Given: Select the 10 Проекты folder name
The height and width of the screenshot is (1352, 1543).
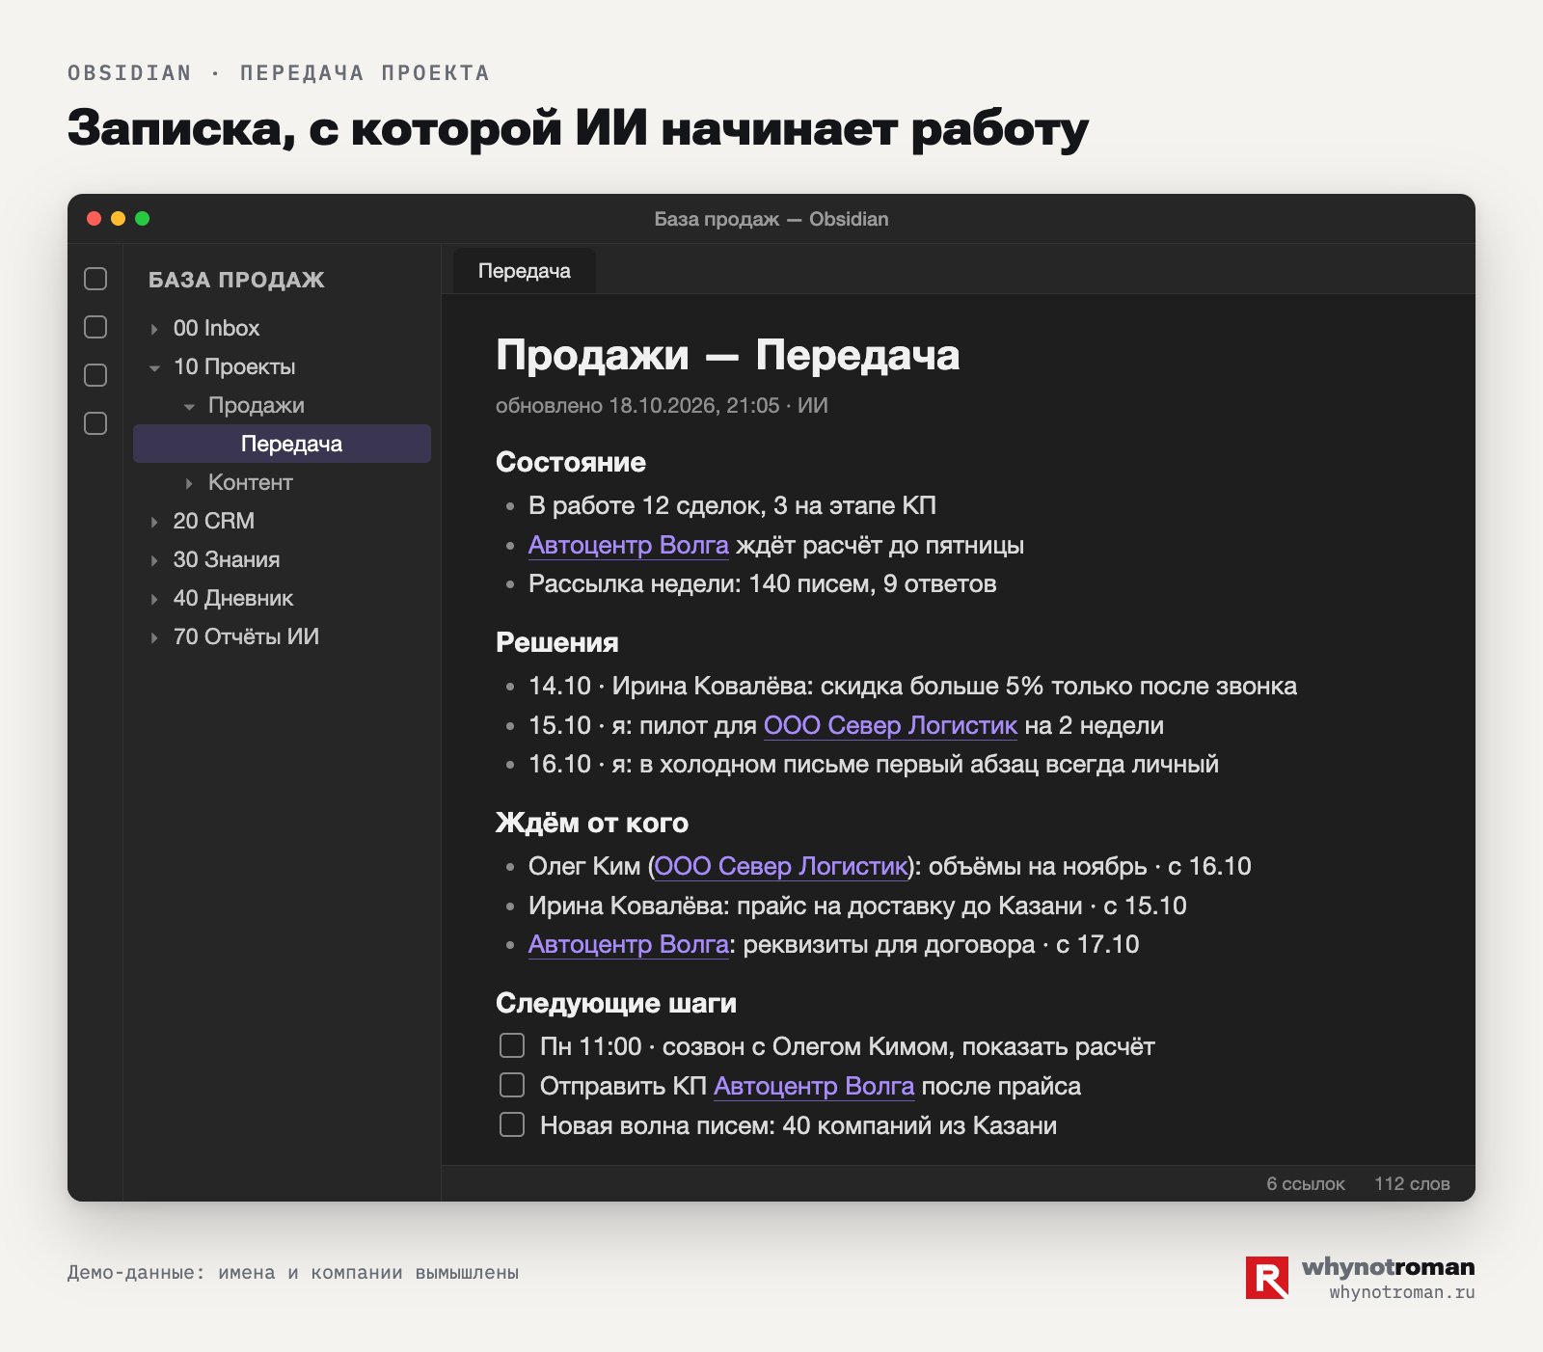Looking at the screenshot, I should pos(234,366).
